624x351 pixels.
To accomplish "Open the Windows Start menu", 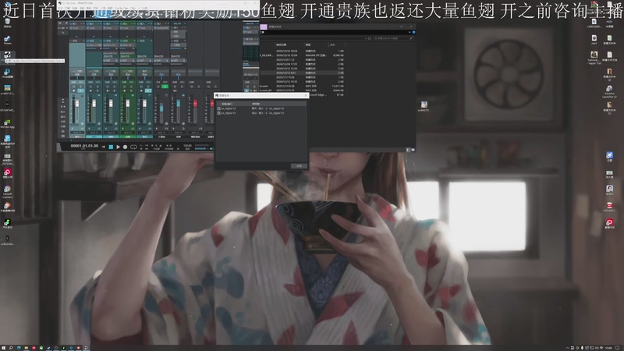I will pos(3,348).
